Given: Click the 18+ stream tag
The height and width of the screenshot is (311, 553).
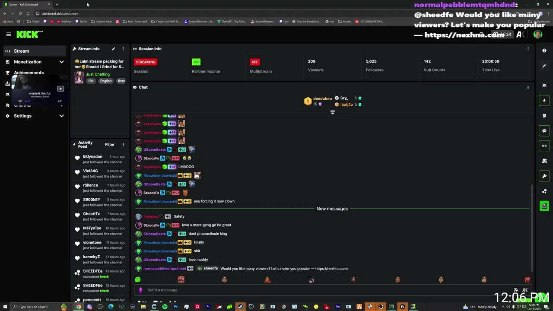Looking at the screenshot, I should coord(91,81).
